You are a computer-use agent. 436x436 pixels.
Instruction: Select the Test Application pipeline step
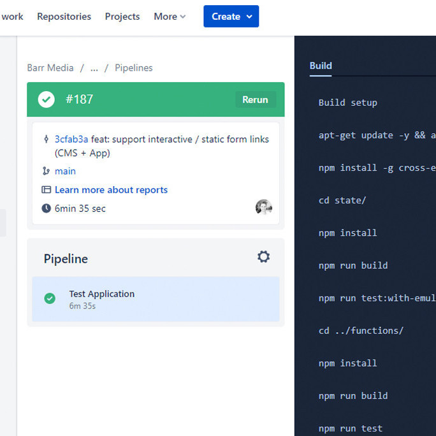(156, 299)
